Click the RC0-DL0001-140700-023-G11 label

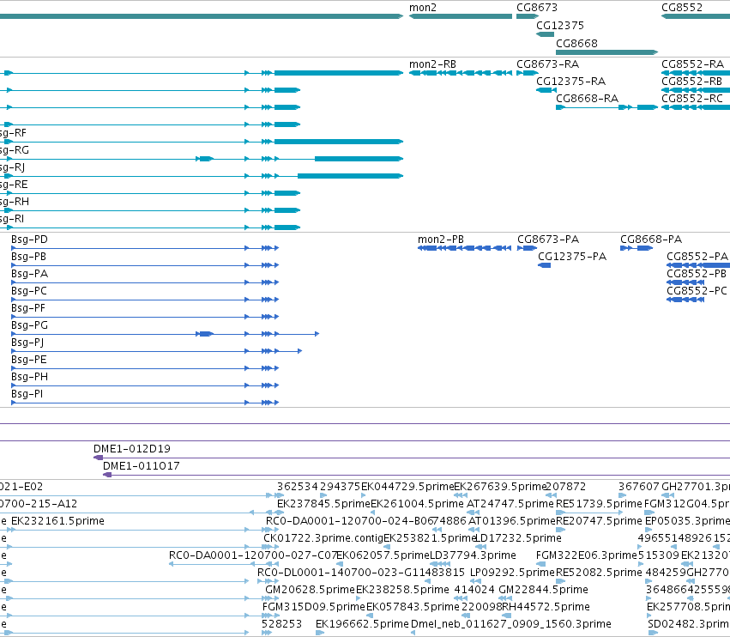[341, 573]
